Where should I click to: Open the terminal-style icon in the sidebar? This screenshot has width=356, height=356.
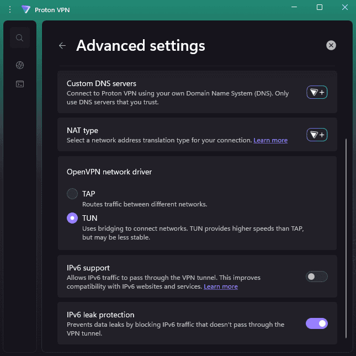20,84
